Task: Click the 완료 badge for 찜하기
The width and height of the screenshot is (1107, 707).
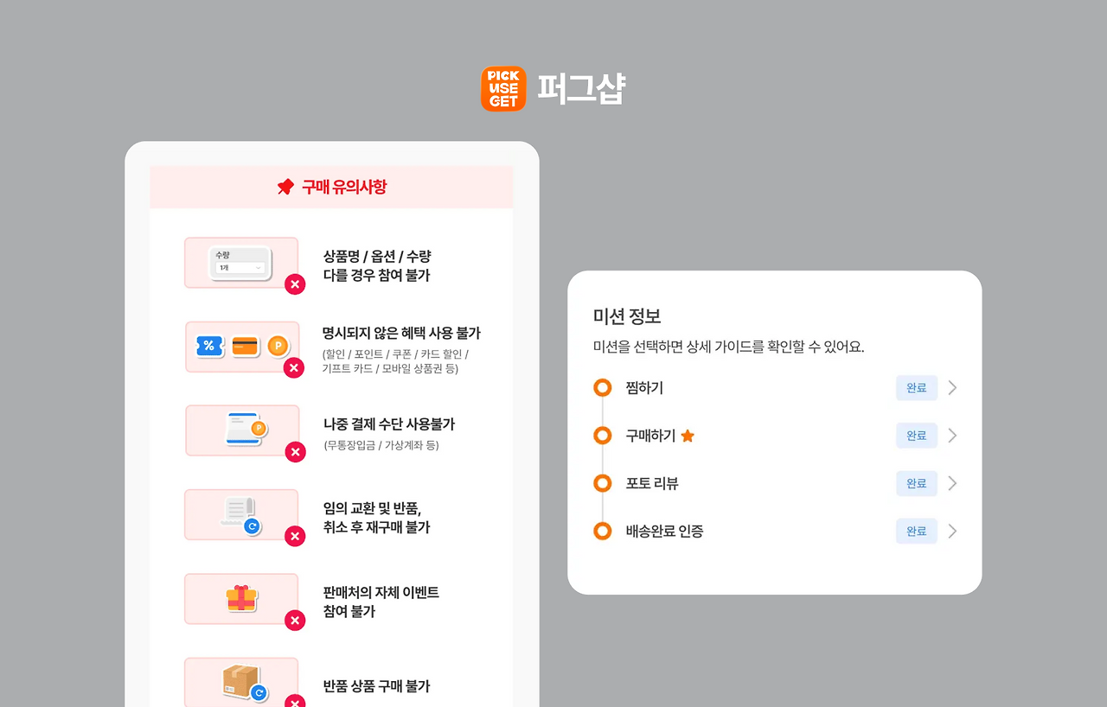Action: point(917,388)
